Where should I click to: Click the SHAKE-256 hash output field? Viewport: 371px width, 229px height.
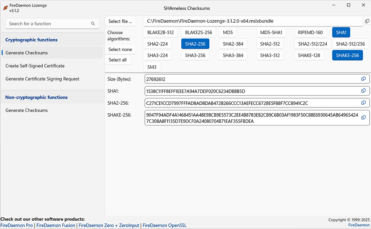(x=257, y=118)
